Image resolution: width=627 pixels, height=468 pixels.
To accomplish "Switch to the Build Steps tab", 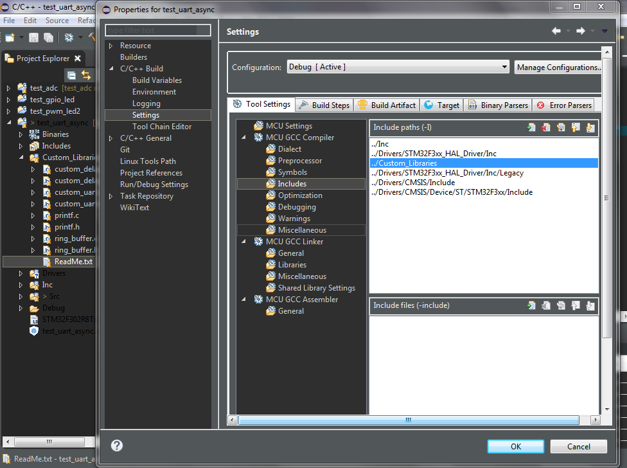I will tap(324, 105).
